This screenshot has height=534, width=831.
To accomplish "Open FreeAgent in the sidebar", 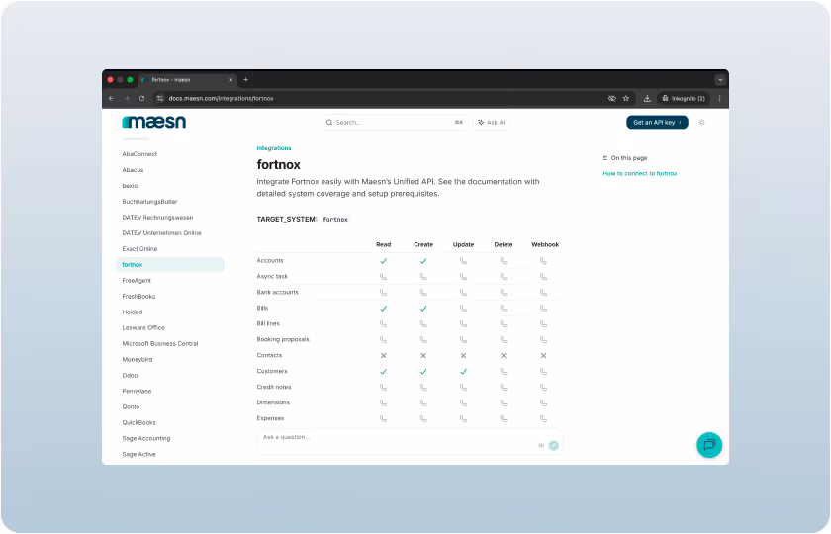I will click(137, 280).
